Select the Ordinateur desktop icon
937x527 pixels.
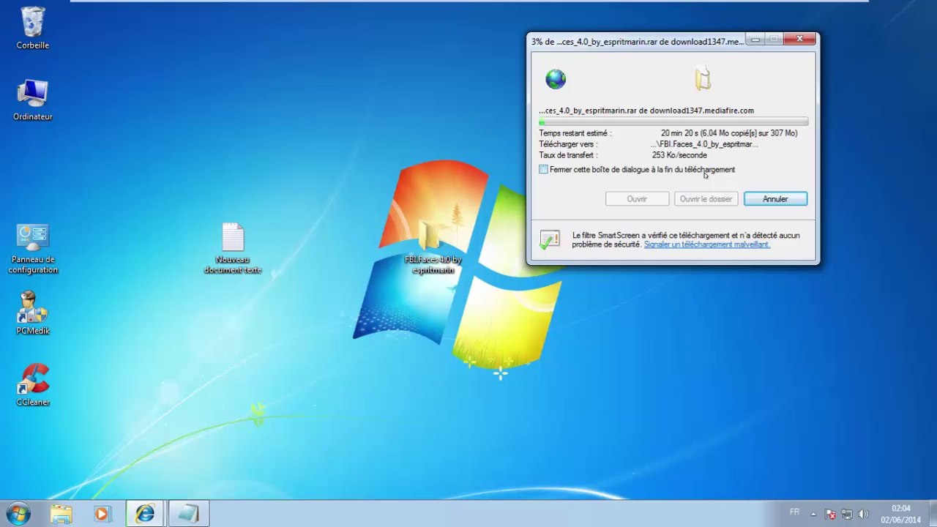(33, 100)
